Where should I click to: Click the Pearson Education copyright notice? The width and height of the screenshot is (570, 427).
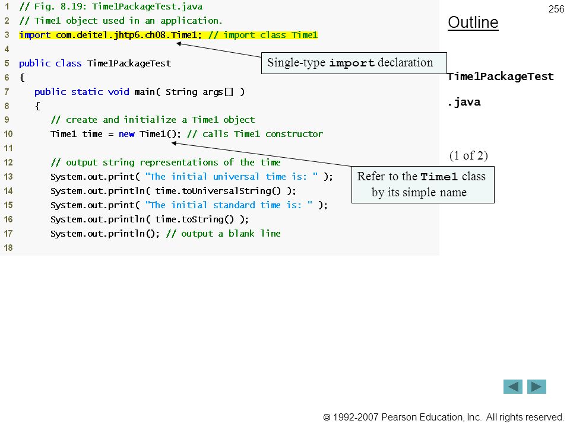pos(443,417)
